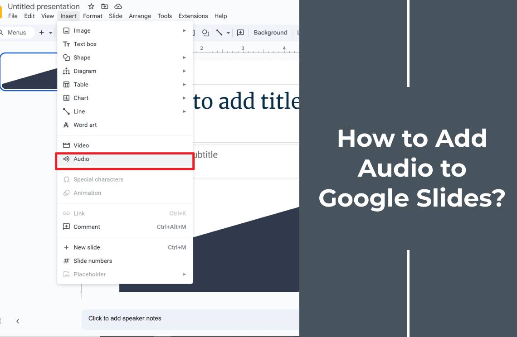517x337 pixels.
Task: Select the slide 1 thumbnail
Action: 29,72
